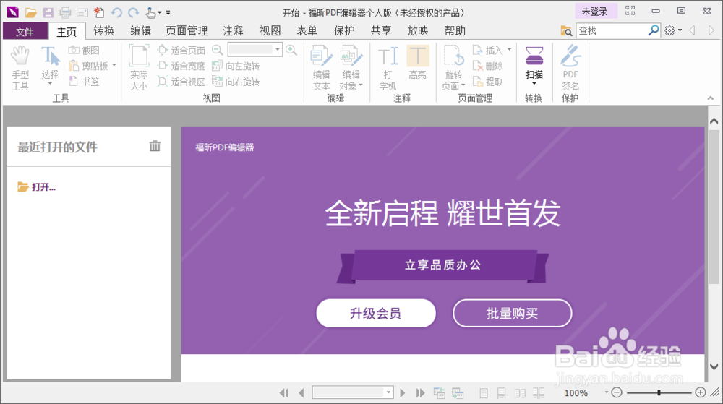The height and width of the screenshot is (404, 723).
Task: Click the last page navigation icon
Action: (420, 393)
